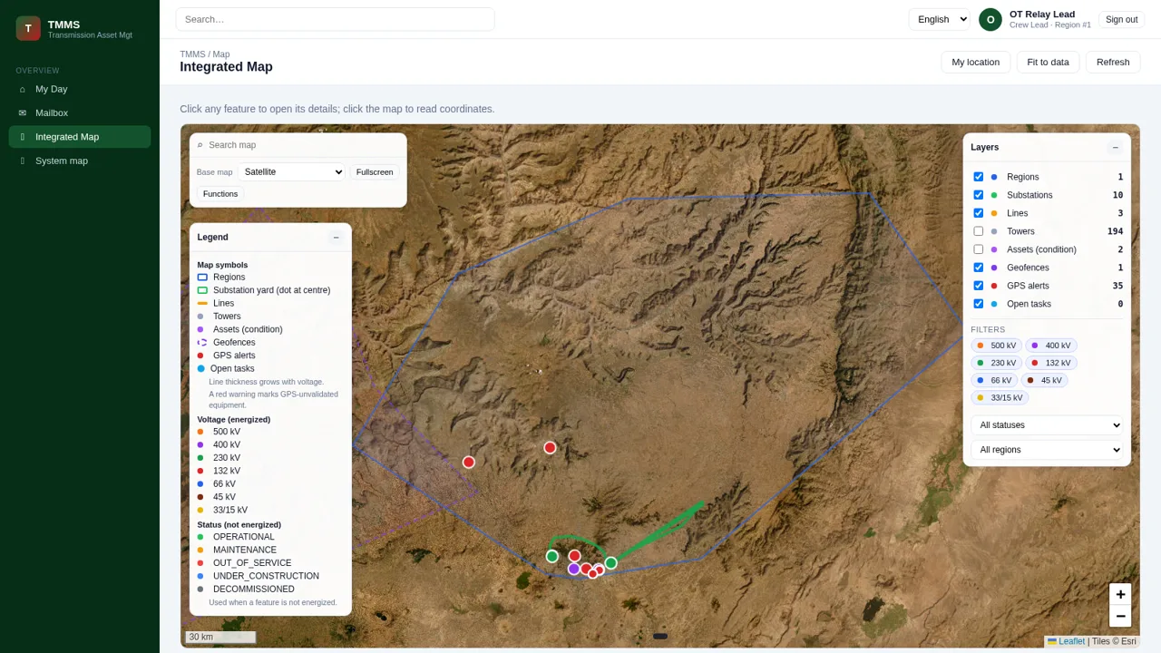Uncheck the Open tasks layer
The height and width of the screenshot is (653, 1161).
point(978,304)
